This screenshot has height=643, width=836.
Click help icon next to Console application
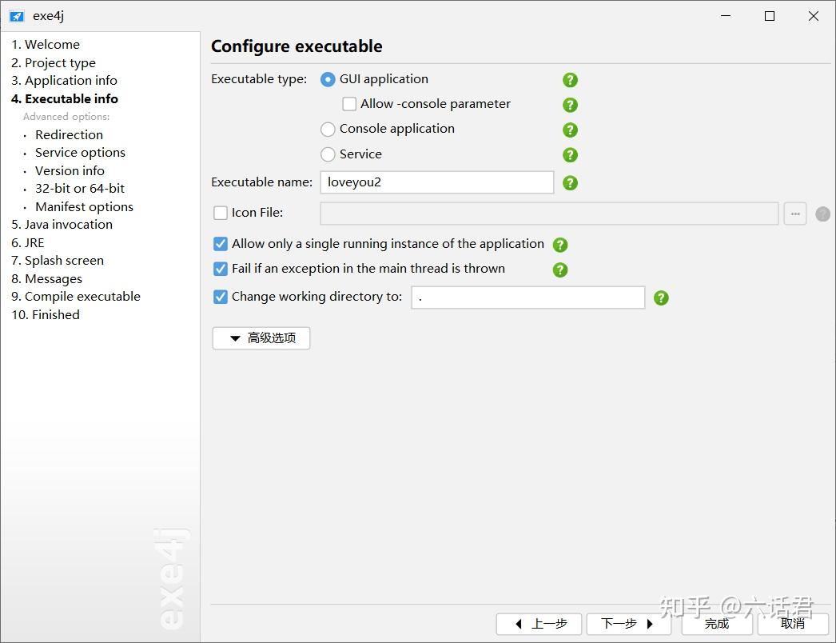pos(570,130)
